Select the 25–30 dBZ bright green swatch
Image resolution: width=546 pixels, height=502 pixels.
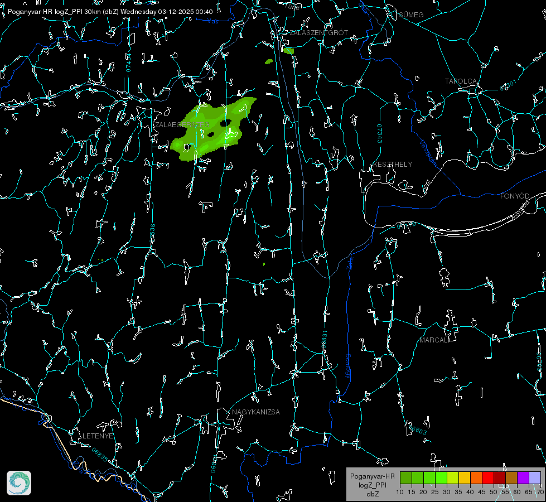coord(441,477)
